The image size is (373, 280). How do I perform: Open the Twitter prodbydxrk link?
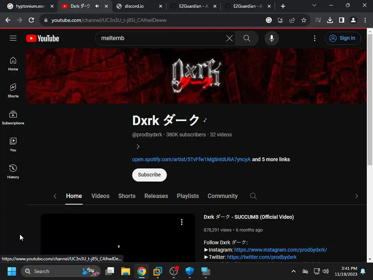(262, 257)
